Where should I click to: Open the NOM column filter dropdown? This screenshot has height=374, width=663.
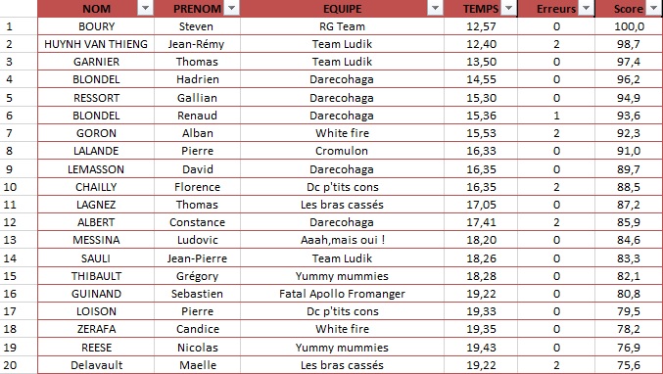click(145, 9)
